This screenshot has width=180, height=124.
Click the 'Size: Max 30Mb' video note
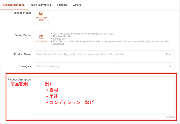point(83,34)
